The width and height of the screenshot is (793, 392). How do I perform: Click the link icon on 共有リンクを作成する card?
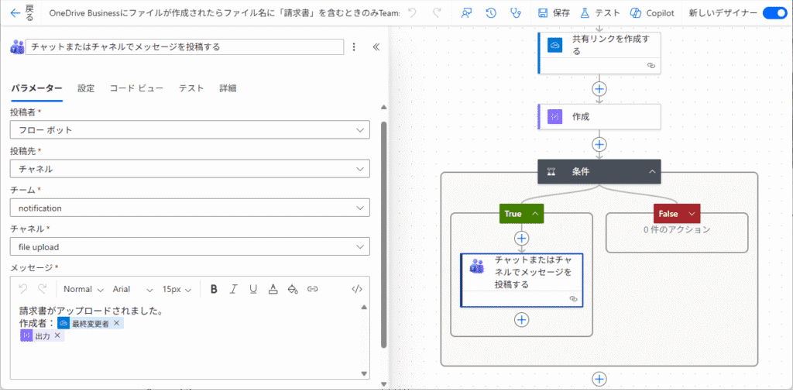(651, 66)
